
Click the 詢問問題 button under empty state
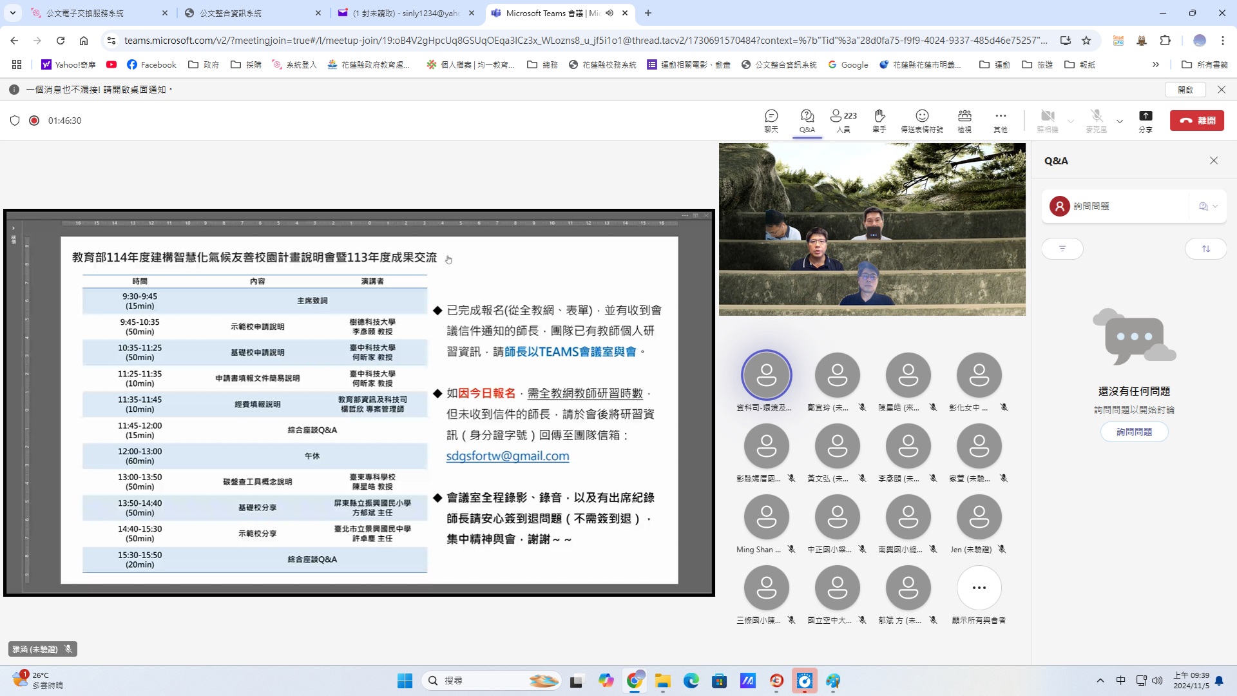pos(1134,432)
